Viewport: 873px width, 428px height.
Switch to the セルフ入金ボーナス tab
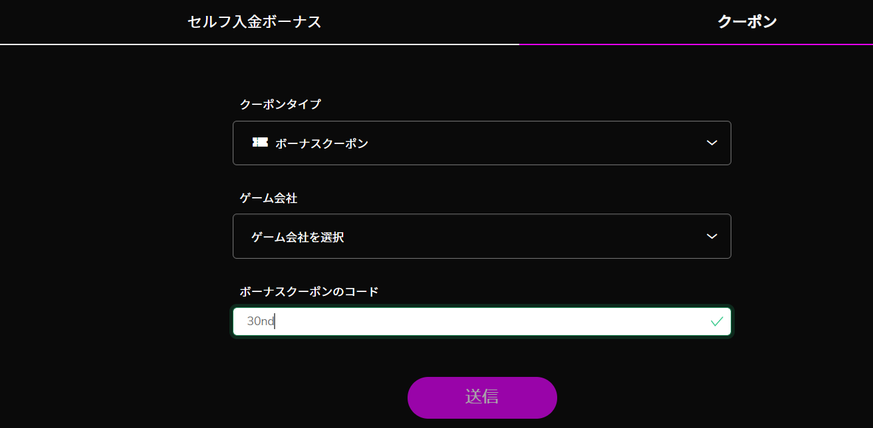(255, 22)
